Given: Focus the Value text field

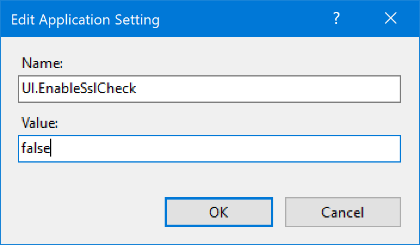Looking at the screenshot, I should click(x=209, y=149).
